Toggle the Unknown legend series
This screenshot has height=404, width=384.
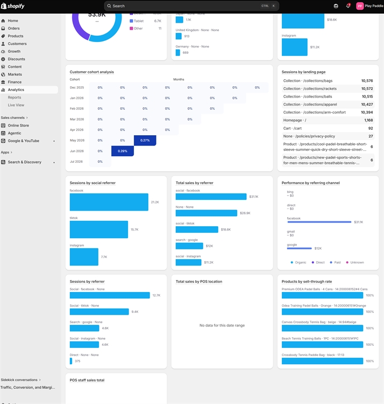[355, 262]
